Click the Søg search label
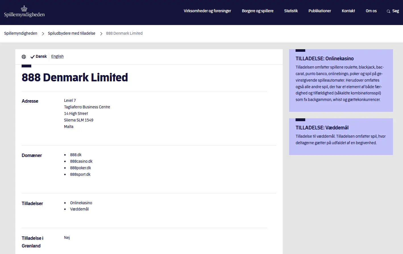 pos(396,11)
